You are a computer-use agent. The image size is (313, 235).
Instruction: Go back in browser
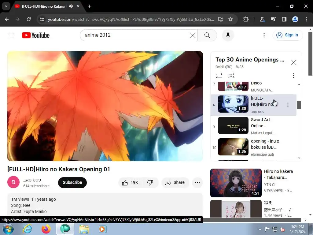pos(7,19)
